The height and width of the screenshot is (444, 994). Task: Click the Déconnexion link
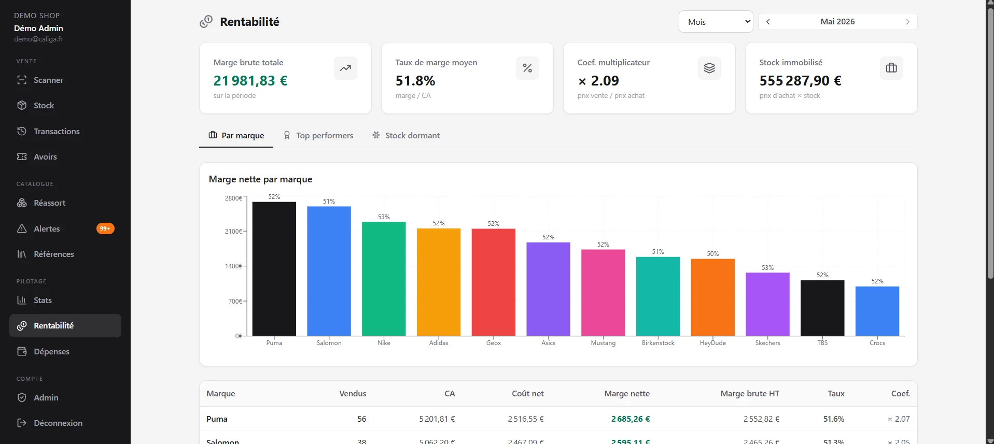pos(65,423)
